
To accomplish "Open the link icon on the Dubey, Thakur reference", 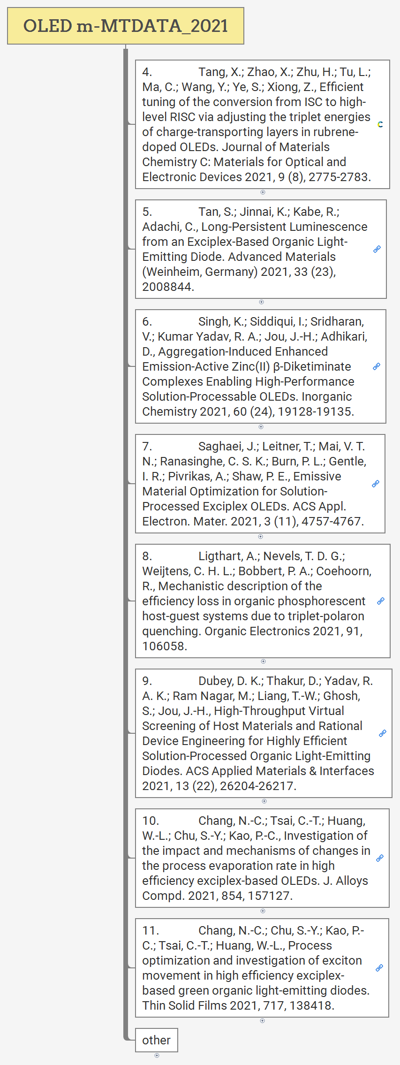I will (x=383, y=733).
